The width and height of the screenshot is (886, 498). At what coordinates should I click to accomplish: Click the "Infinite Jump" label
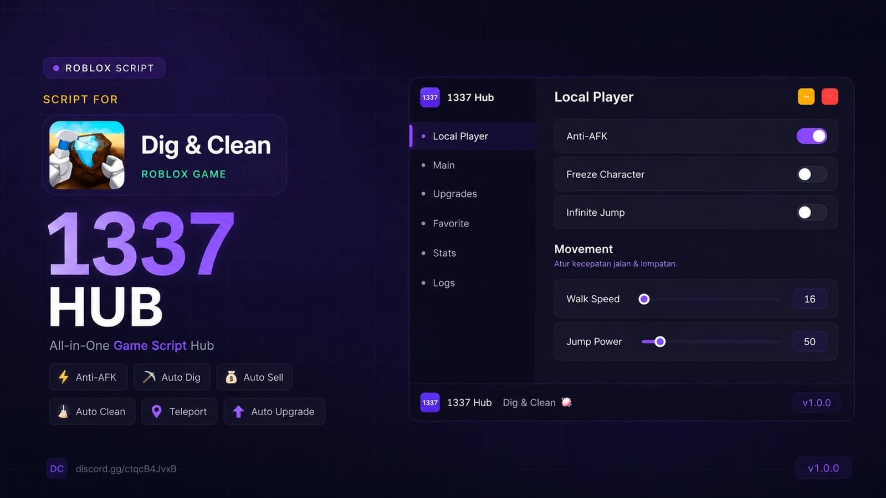(x=595, y=212)
